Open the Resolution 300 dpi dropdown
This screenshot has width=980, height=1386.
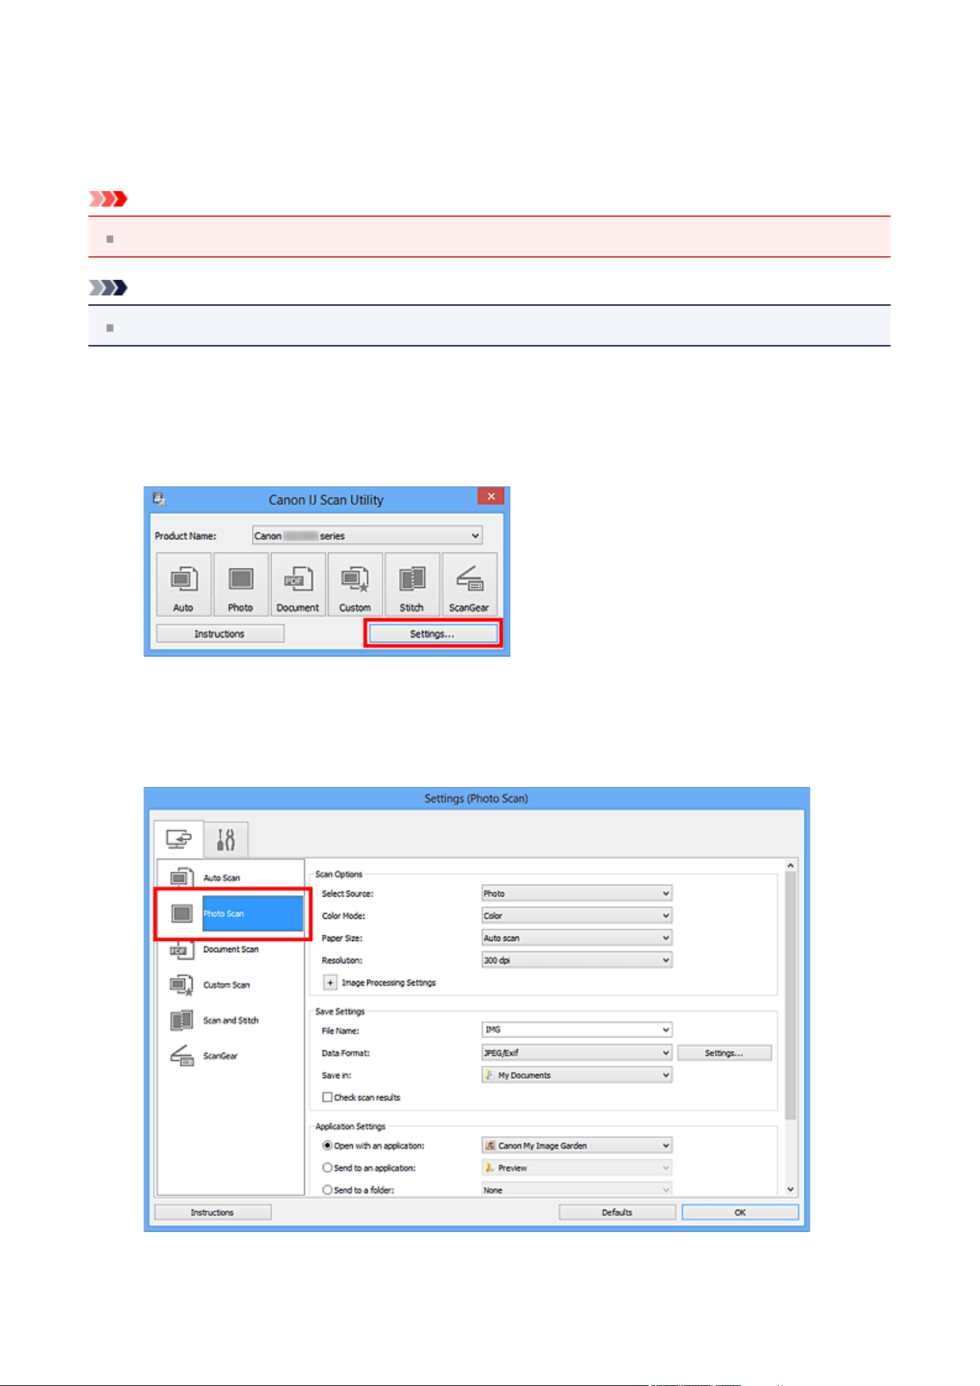tap(577, 960)
